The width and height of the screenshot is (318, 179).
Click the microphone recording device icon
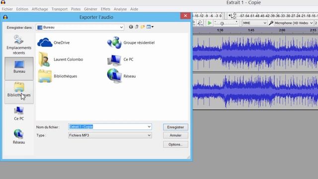click(271, 23)
